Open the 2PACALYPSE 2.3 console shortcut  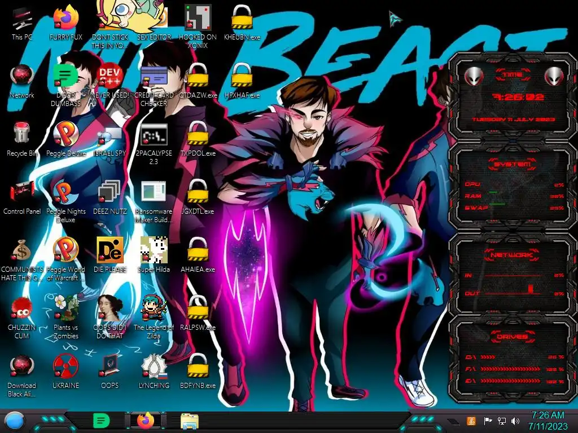[x=154, y=144]
